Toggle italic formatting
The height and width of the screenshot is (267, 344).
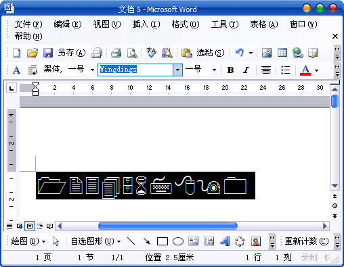[x=246, y=70]
